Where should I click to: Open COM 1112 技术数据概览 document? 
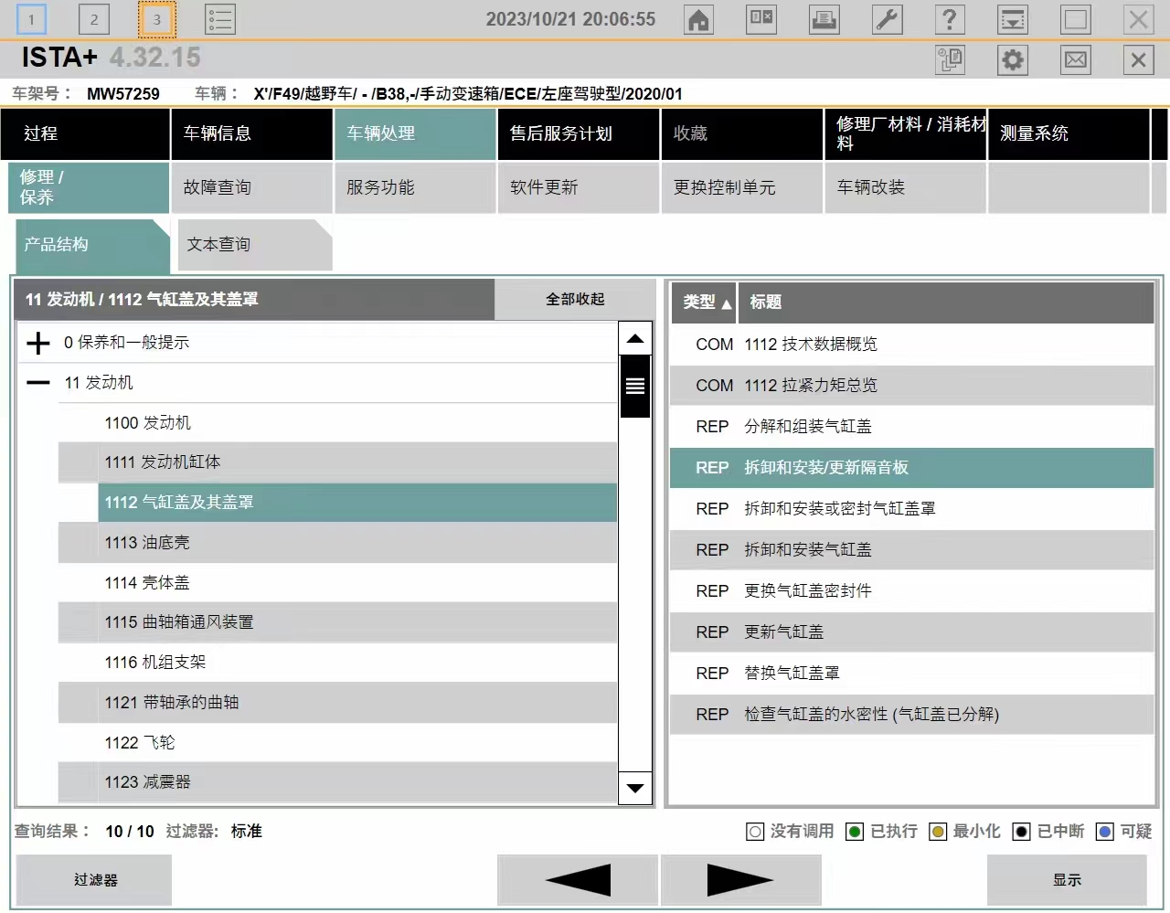click(912, 345)
